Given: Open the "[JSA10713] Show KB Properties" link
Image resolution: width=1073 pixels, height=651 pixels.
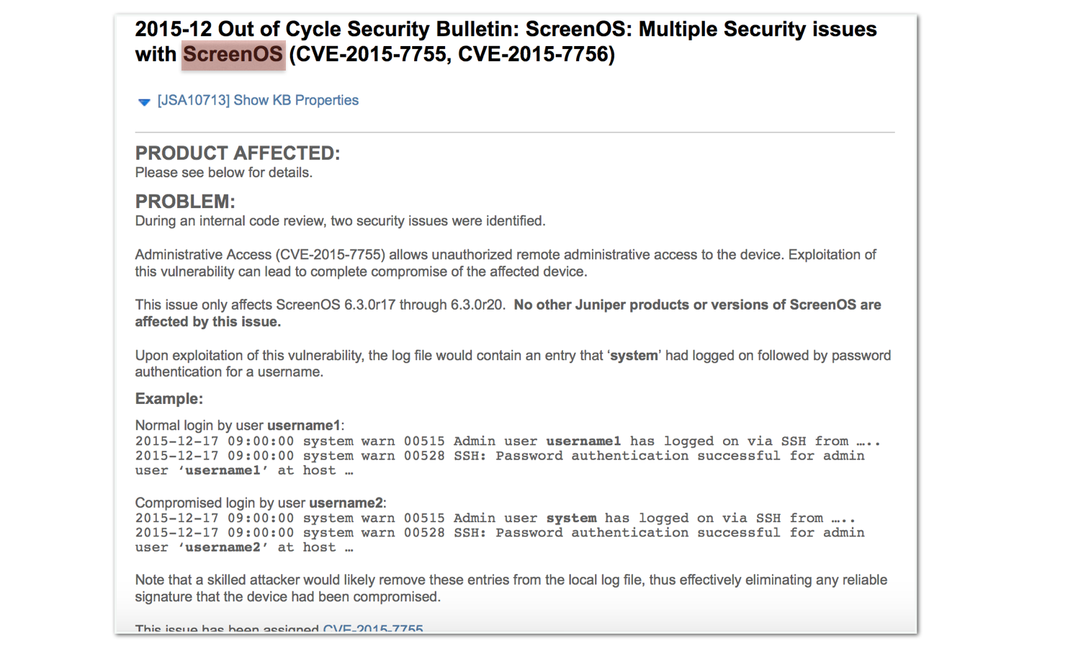Looking at the screenshot, I should pos(258,101).
